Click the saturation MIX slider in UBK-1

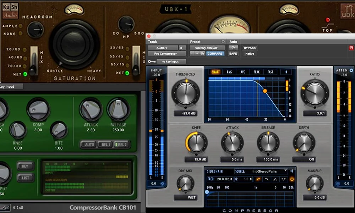tap(33, 61)
